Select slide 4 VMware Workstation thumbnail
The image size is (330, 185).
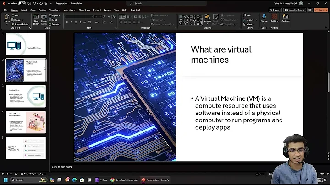point(26,122)
